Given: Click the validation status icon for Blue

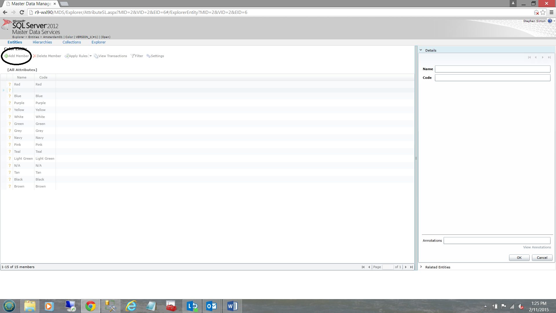Looking at the screenshot, I should click(10, 96).
